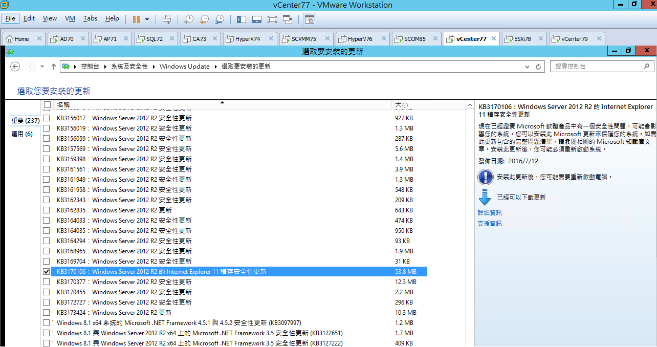Click the Back navigation arrow
This screenshot has height=347, width=657.
(15, 67)
